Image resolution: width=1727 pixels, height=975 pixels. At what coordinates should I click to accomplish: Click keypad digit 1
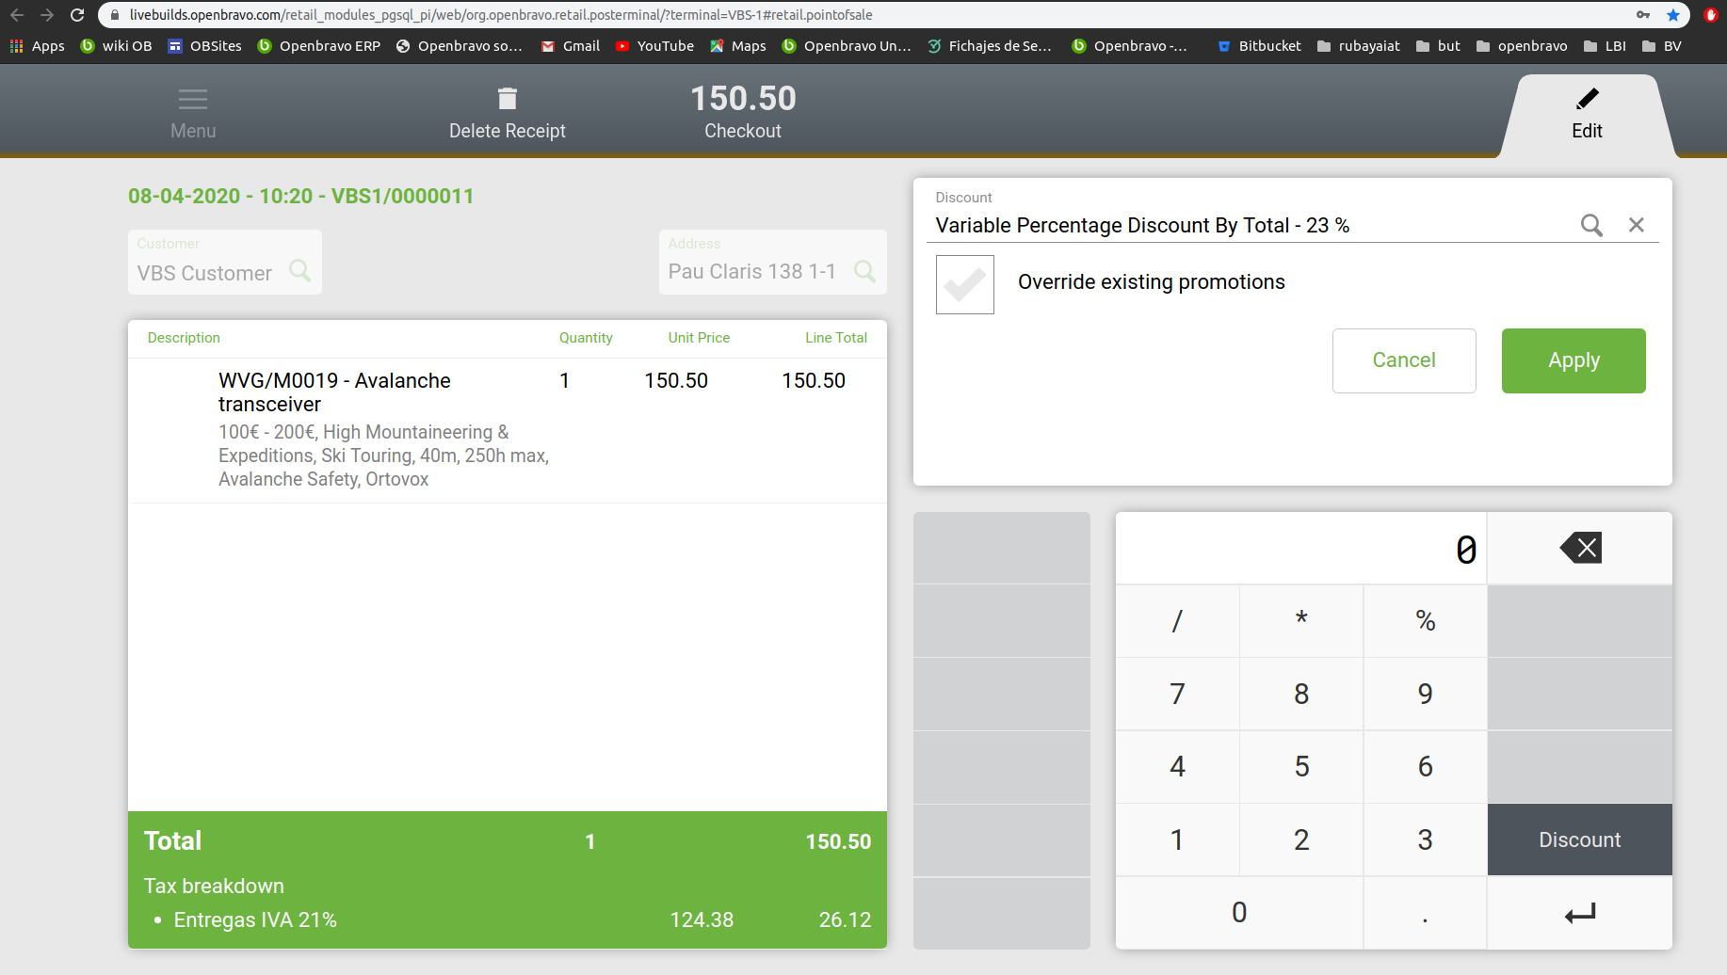click(x=1177, y=839)
